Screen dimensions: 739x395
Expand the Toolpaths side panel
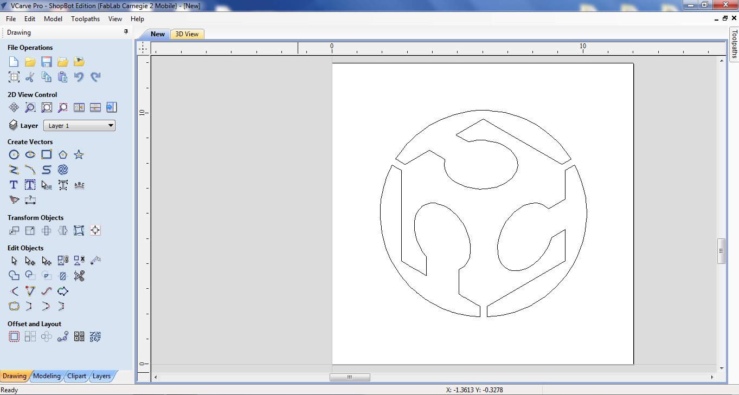pyautogui.click(x=734, y=43)
